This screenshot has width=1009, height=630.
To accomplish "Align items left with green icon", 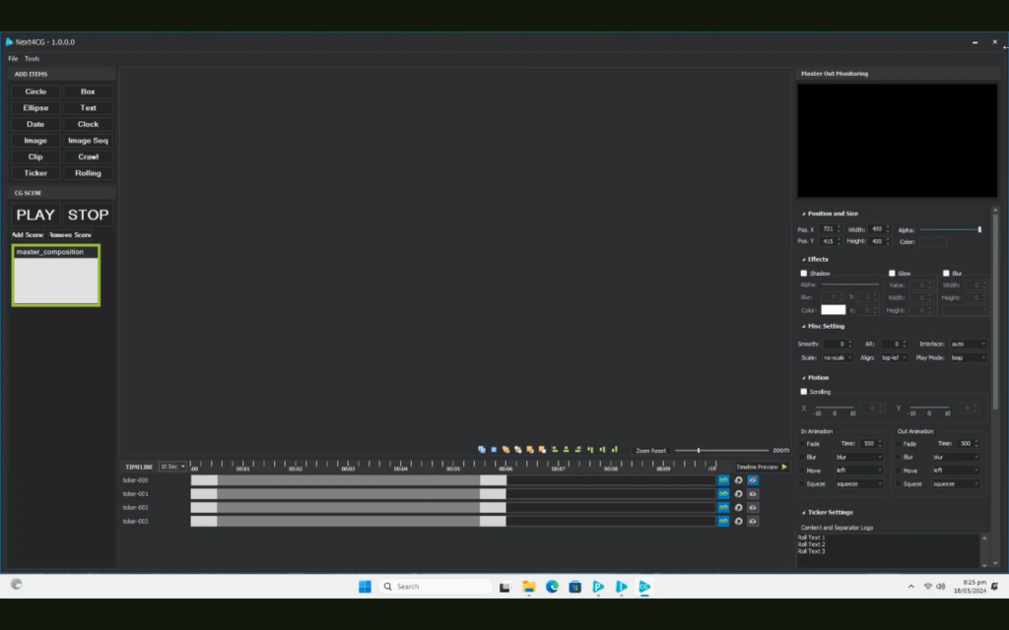I will [555, 449].
